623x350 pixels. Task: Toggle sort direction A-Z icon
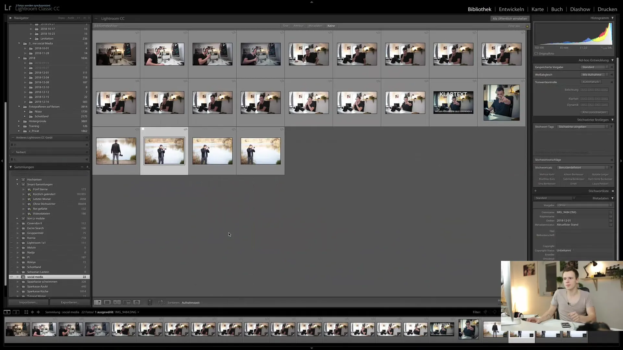[x=161, y=302]
